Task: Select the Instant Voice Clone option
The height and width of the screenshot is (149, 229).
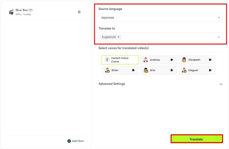Action: (x=120, y=60)
